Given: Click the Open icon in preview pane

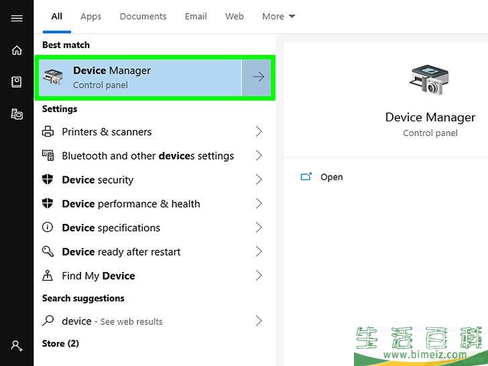Looking at the screenshot, I should [306, 177].
